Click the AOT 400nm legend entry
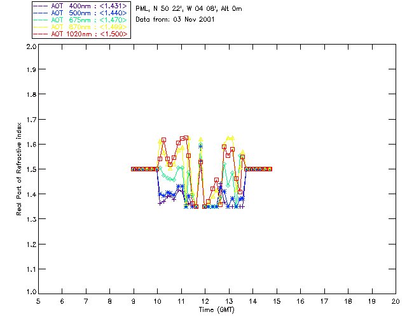The image size is (407, 326). click(81, 6)
